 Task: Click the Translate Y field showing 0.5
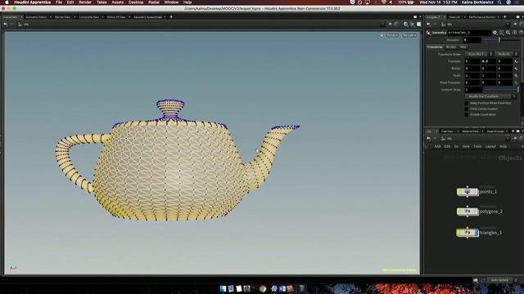point(489,61)
